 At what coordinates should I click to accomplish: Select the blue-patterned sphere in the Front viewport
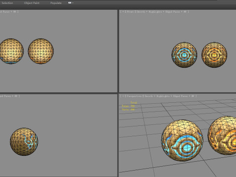pyautogui.click(x=184, y=55)
